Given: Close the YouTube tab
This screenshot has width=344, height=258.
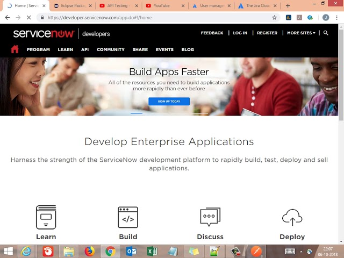Looking at the screenshot, I should point(183,6).
